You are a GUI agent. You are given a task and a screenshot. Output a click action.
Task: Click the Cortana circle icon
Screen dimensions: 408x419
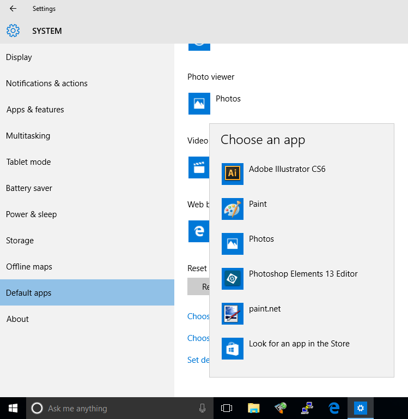click(x=37, y=408)
